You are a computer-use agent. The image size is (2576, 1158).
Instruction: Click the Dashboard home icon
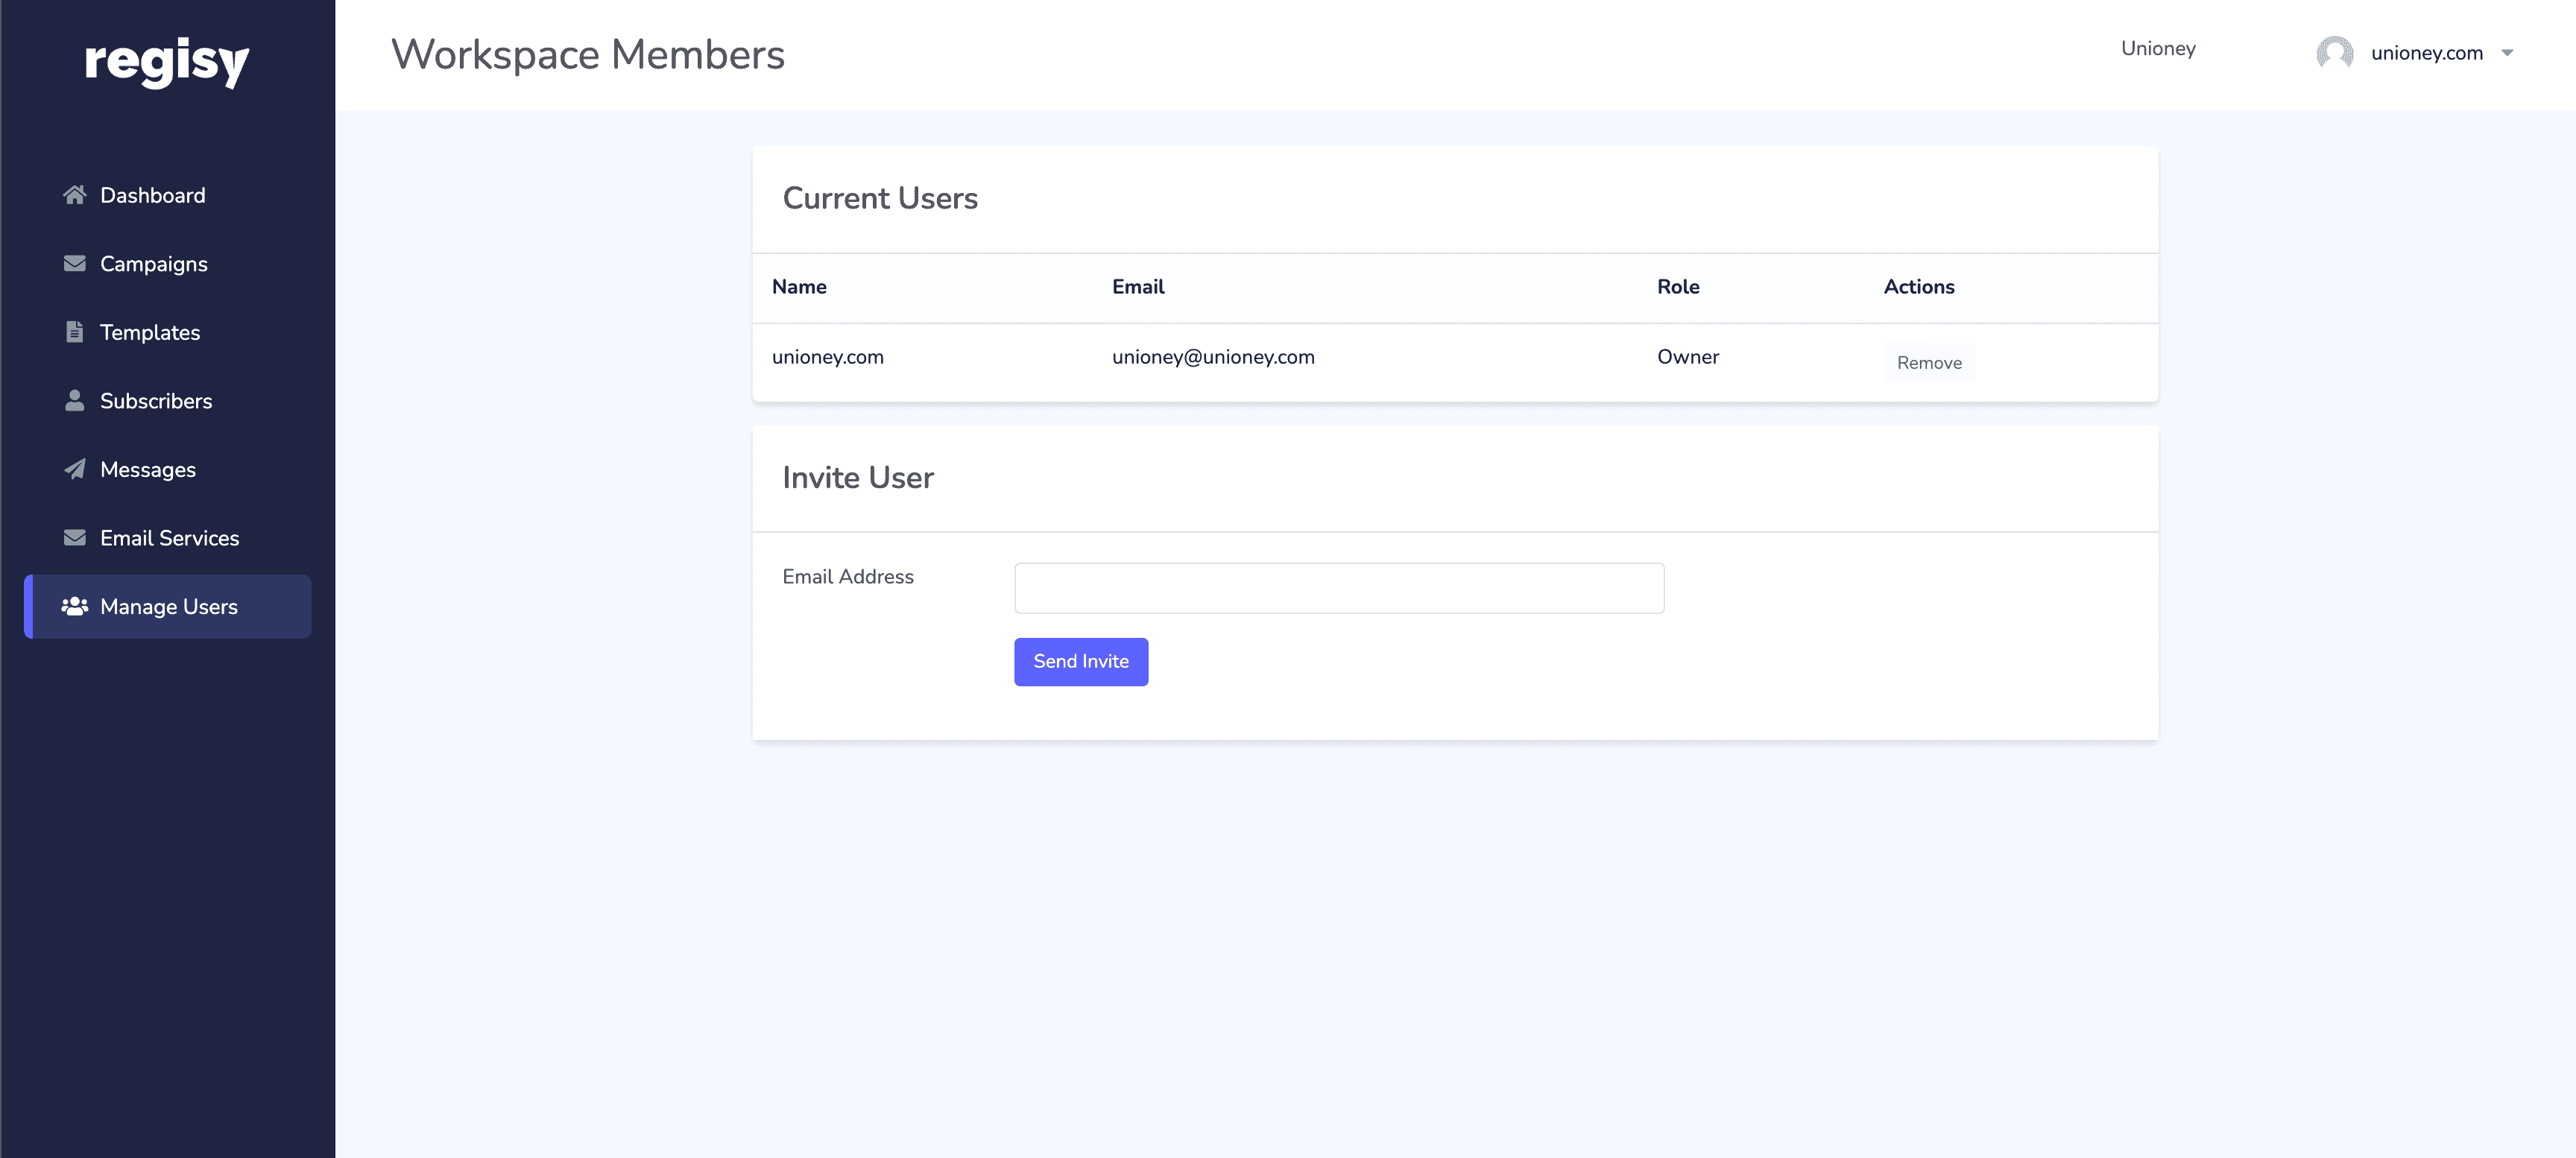point(74,195)
